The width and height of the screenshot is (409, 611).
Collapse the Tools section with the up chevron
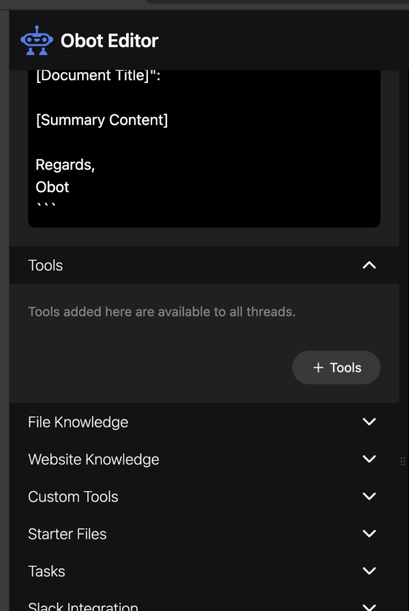[369, 266]
